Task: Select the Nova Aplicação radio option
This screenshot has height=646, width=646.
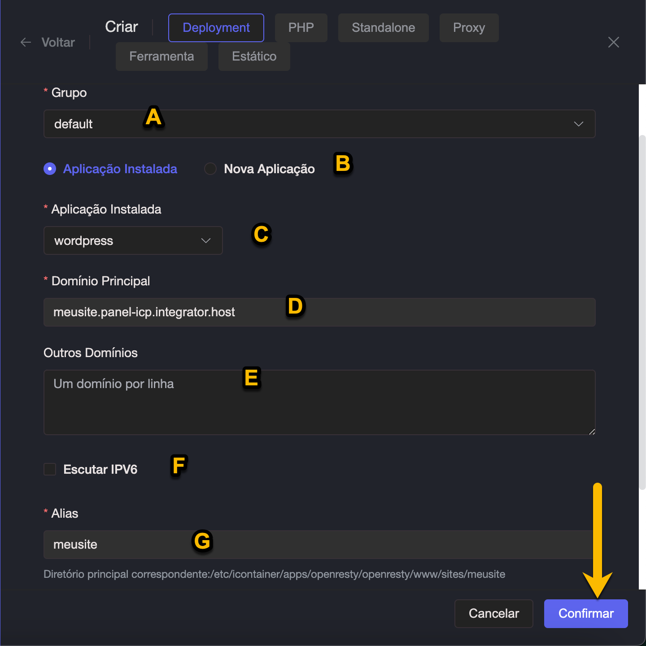Action: [210, 169]
